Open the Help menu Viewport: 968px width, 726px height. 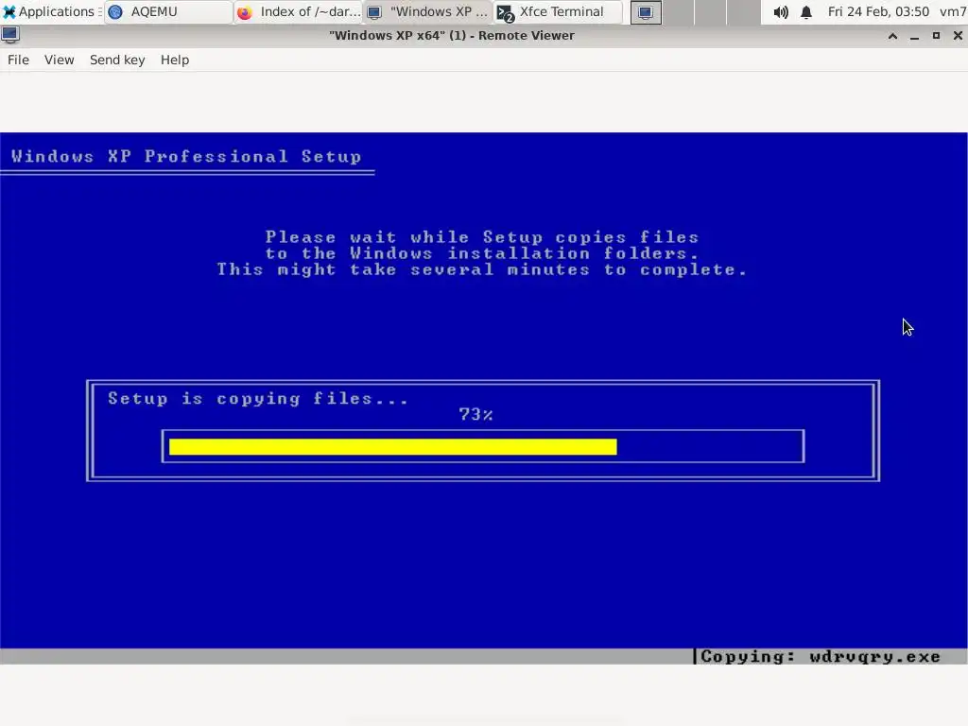175,60
